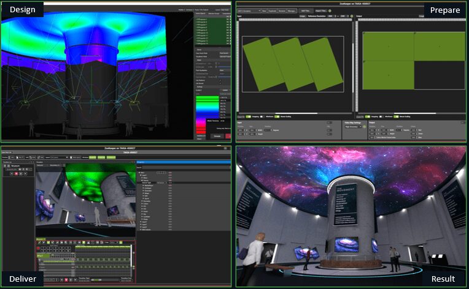Switch to Selection Groups tab in Design panel
Image resolution: width=469 pixels, height=289 pixels.
(214, 13)
